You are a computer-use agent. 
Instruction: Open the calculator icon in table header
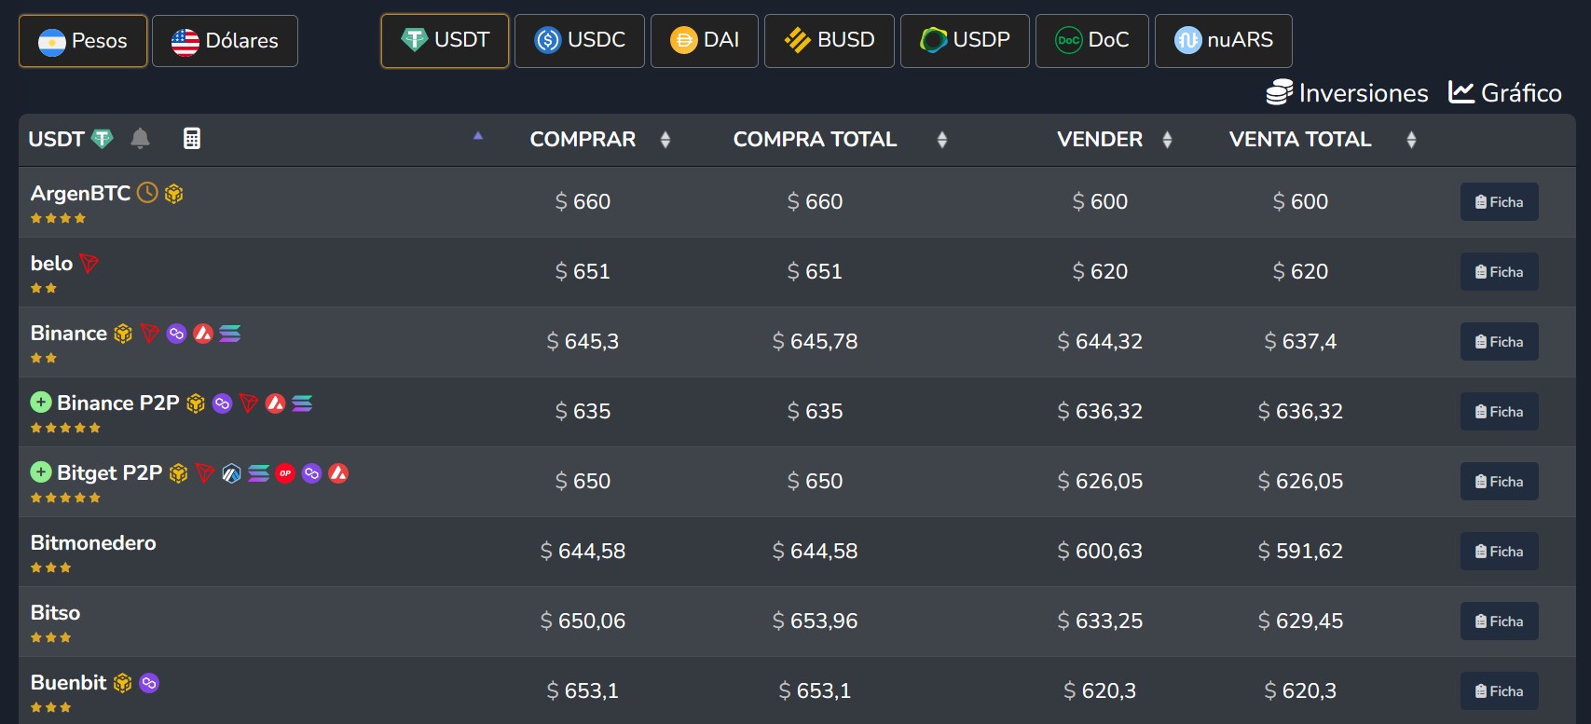tap(192, 139)
